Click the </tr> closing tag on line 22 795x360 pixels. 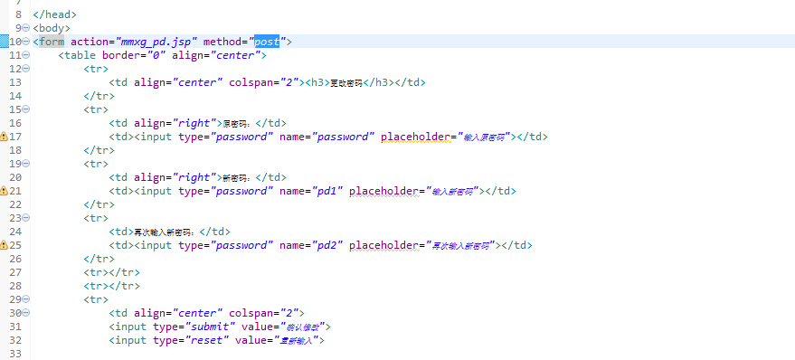click(x=99, y=204)
